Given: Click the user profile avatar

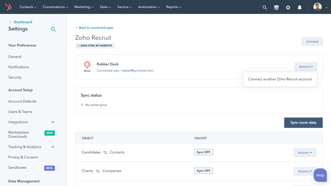Looking at the screenshot, I should pos(317,7).
